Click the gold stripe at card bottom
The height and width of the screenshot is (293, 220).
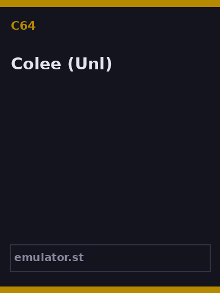(110, 290)
